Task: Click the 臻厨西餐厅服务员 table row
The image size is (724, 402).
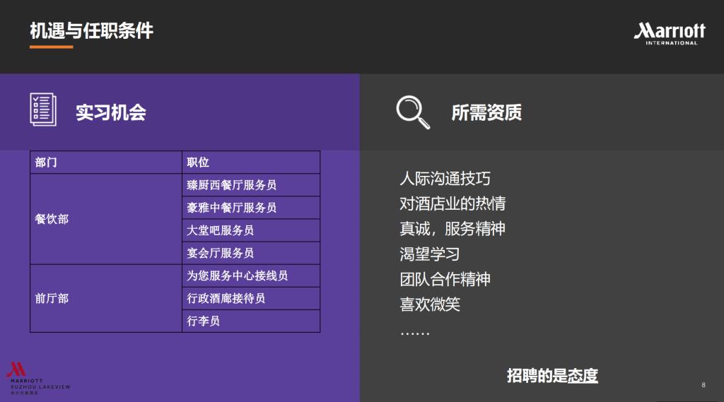Action: point(251,185)
